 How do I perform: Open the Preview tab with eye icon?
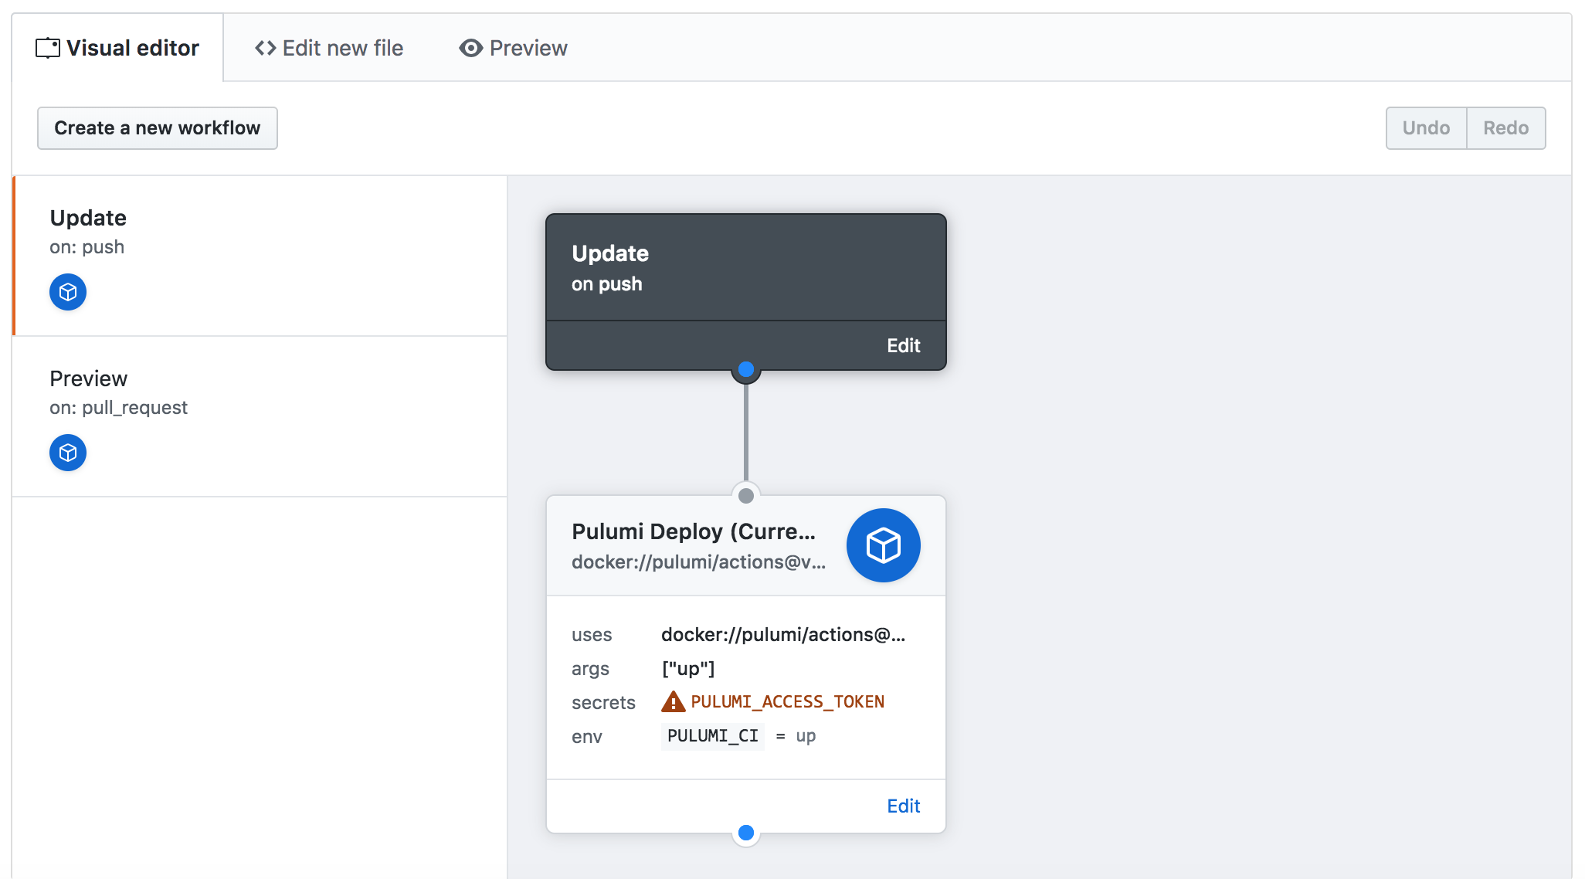click(x=513, y=48)
